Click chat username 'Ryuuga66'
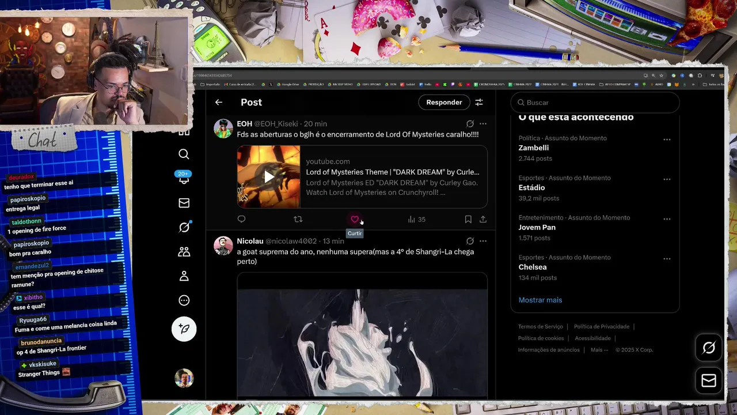The image size is (737, 415). pyautogui.click(x=33, y=320)
